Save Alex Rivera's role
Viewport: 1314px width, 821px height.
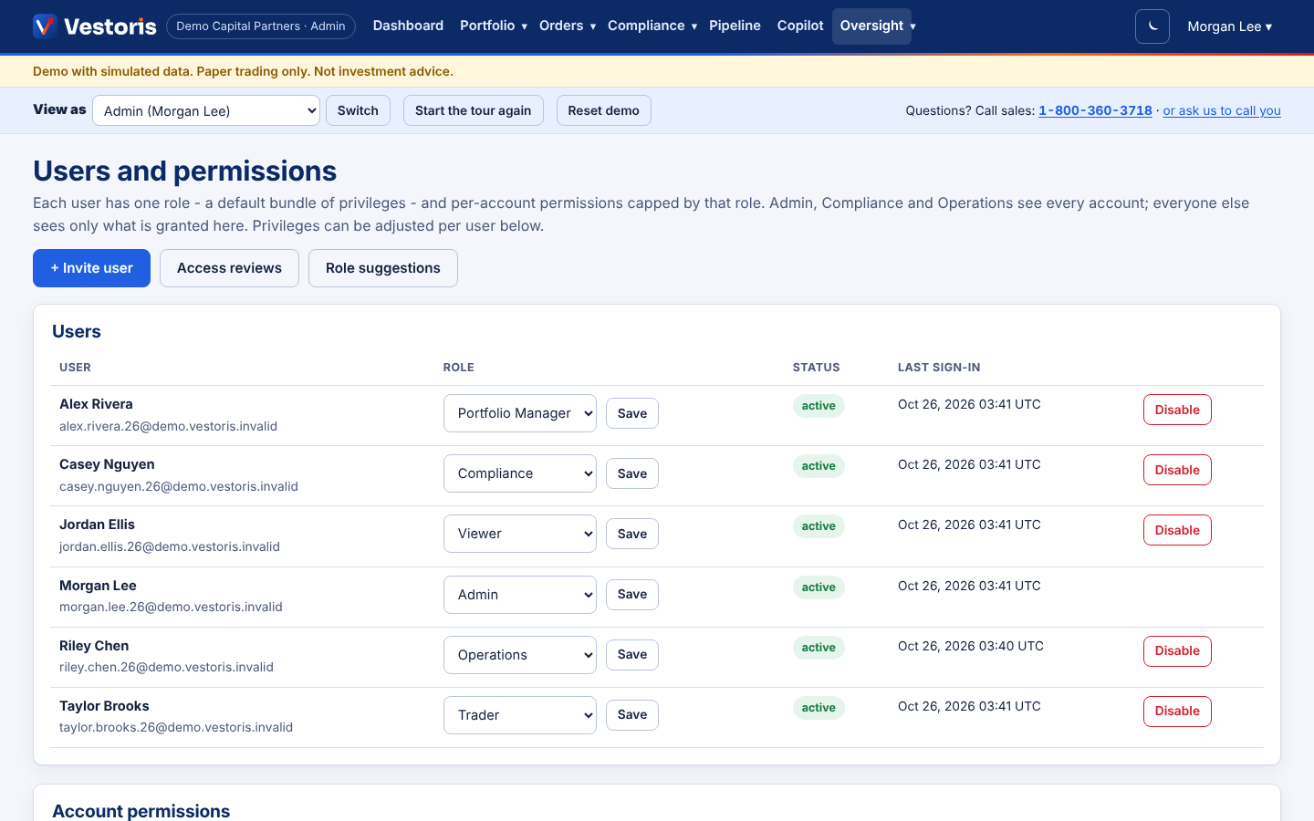tap(632, 413)
